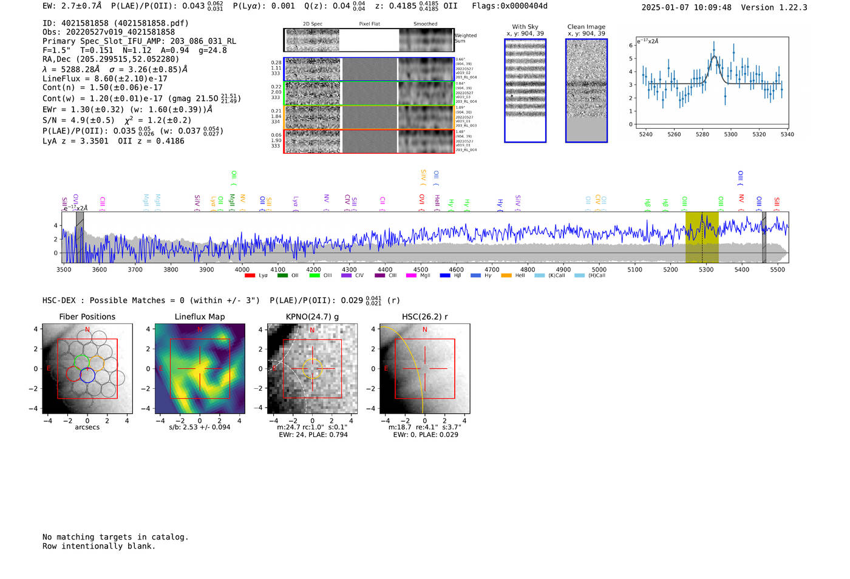Click the EW: 2.7±0.7Å header value

72,6
